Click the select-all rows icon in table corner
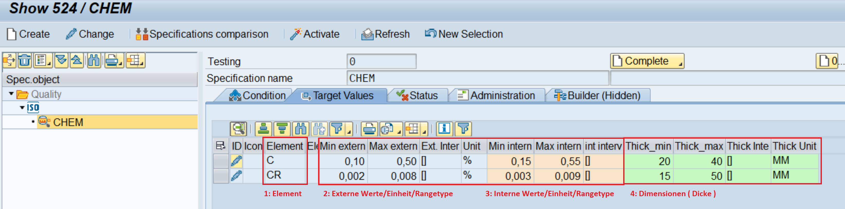 [x=221, y=146]
